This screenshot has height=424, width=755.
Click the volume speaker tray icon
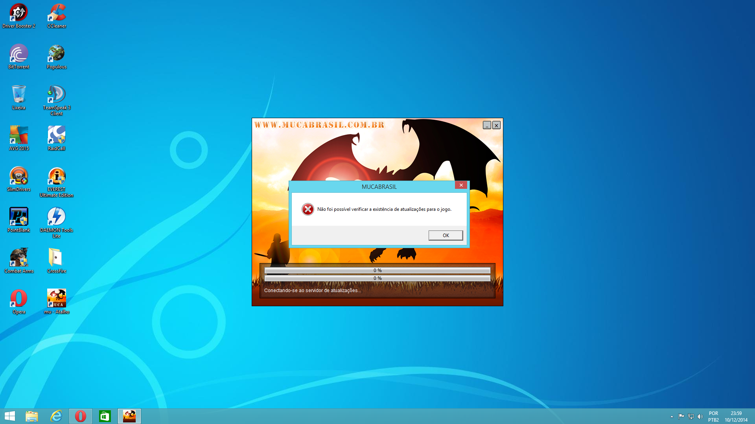[x=700, y=417]
